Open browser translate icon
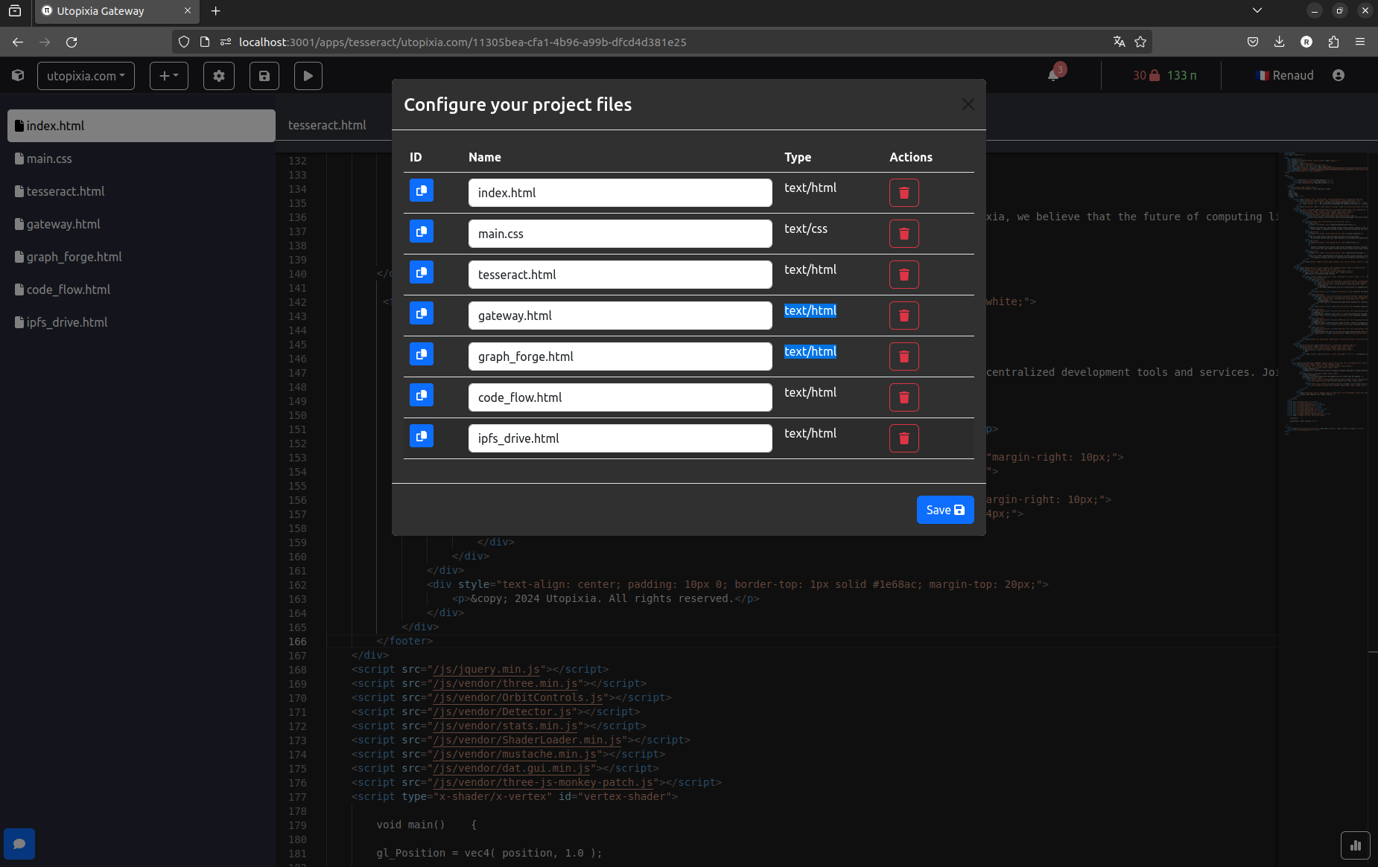Image resolution: width=1378 pixels, height=867 pixels. pos(1119,42)
